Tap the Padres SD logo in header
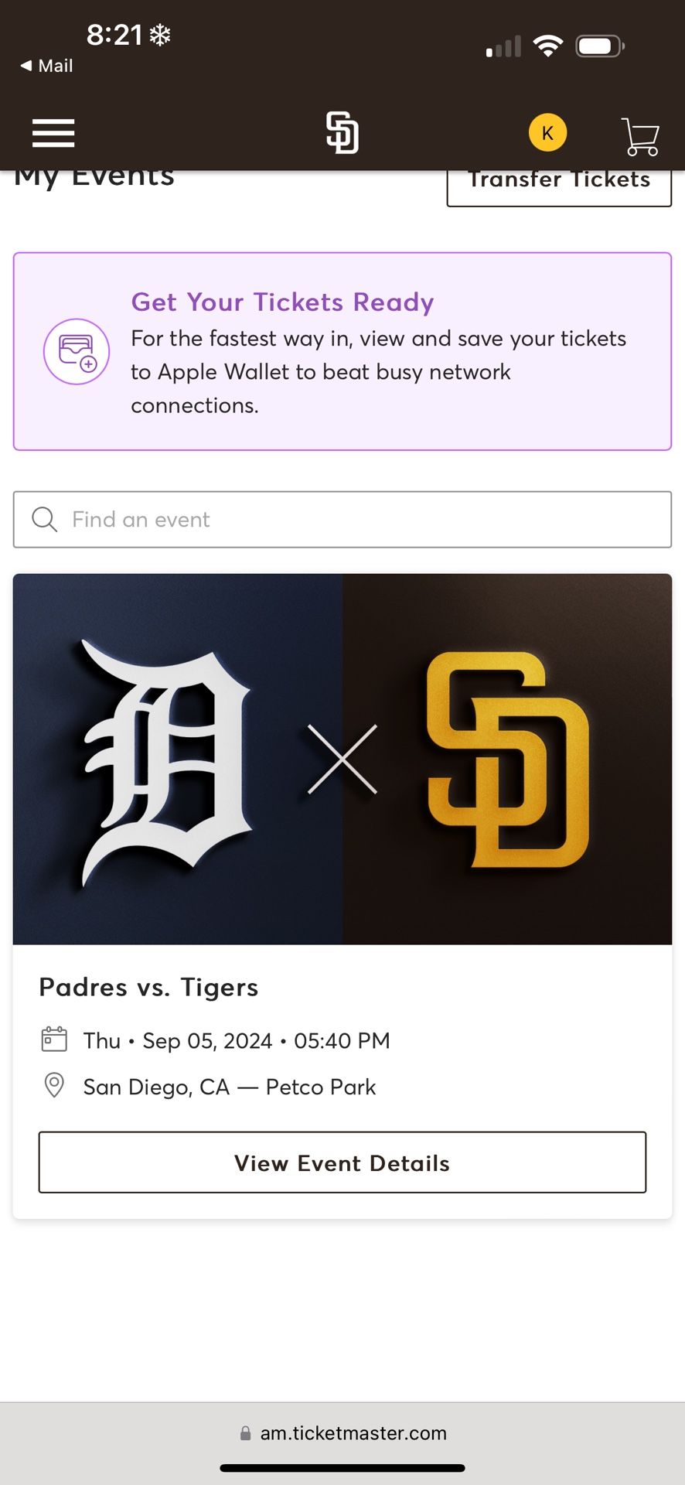The height and width of the screenshot is (1485, 685). [x=342, y=132]
